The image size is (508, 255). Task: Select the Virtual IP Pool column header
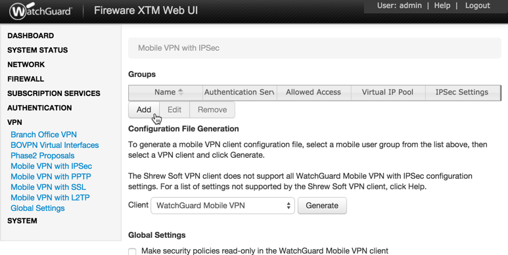click(388, 93)
